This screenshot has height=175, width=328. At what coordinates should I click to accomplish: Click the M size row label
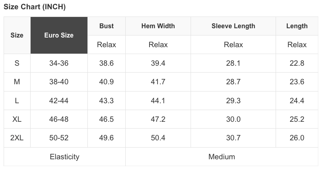tap(17, 82)
